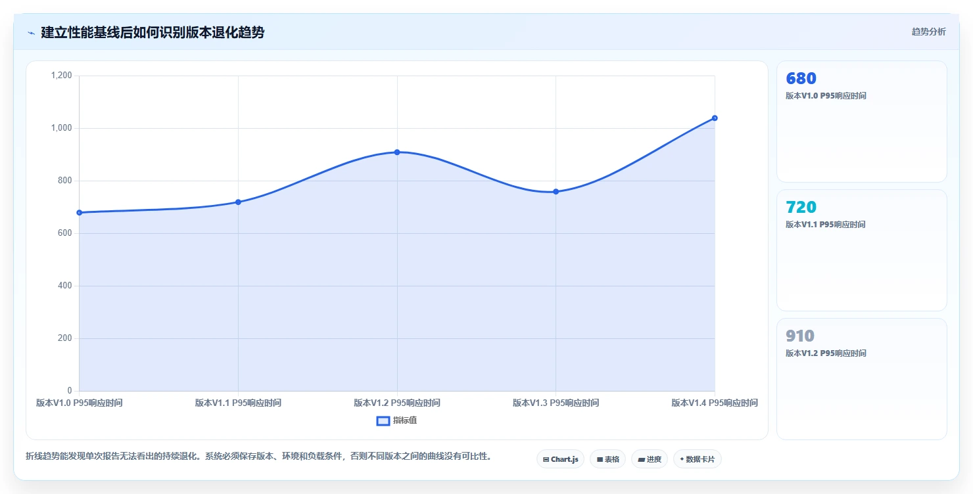The height and width of the screenshot is (494, 973).
Task: Click the 数据卡片 tag pill
Action: click(697, 459)
